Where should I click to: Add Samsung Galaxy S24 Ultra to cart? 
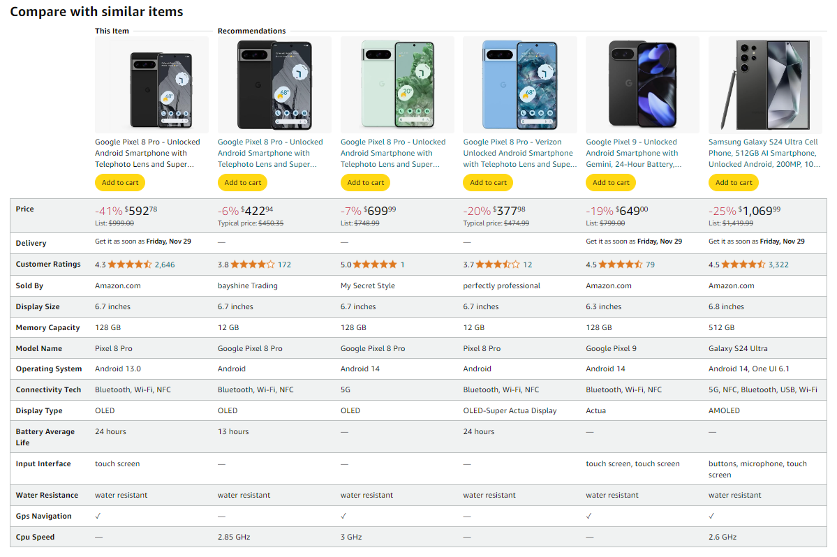pyautogui.click(x=734, y=182)
